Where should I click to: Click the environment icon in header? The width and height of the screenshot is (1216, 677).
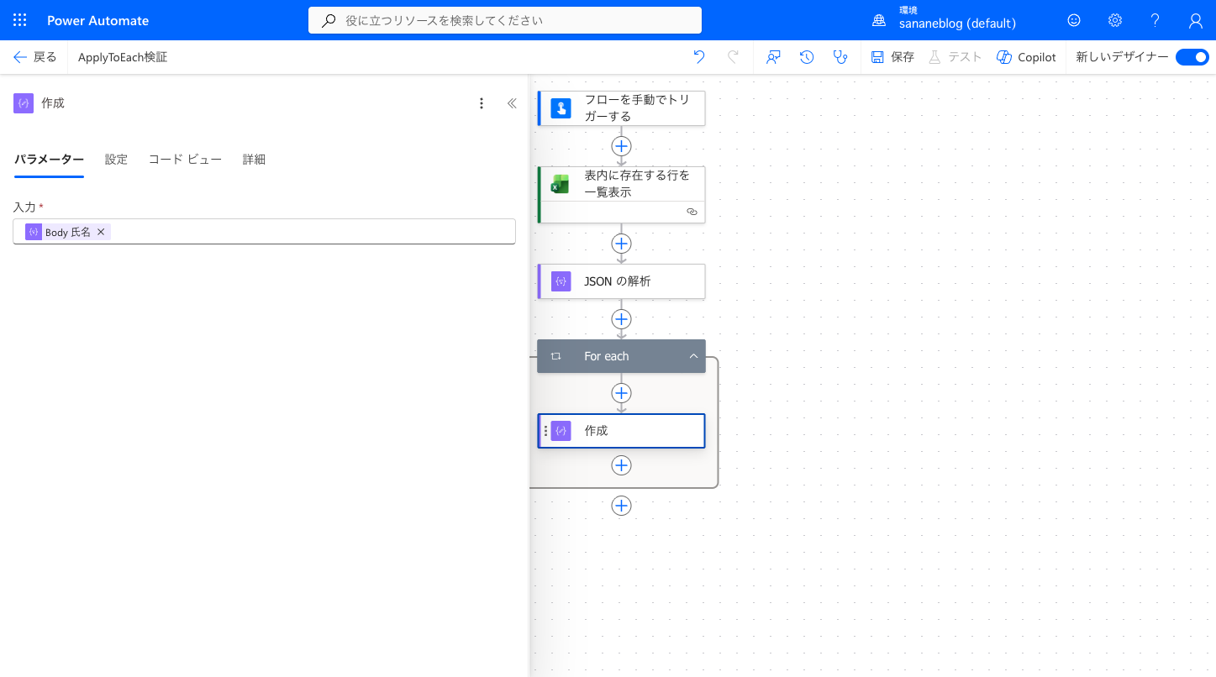pos(879,20)
